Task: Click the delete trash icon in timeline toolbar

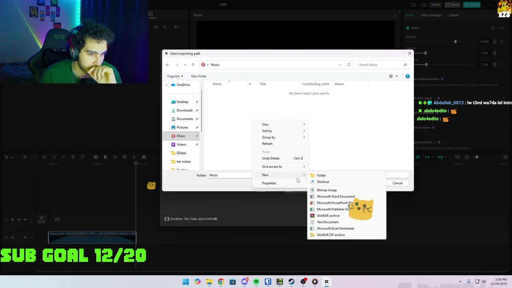Action: pos(73,157)
